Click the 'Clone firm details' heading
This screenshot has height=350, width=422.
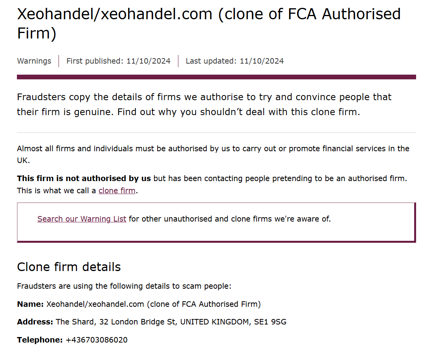click(x=69, y=267)
